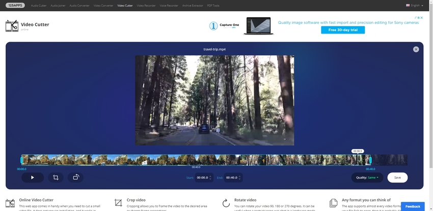Click the End time stepper arrows
Screen dimensions: 433x211
tap(240, 177)
